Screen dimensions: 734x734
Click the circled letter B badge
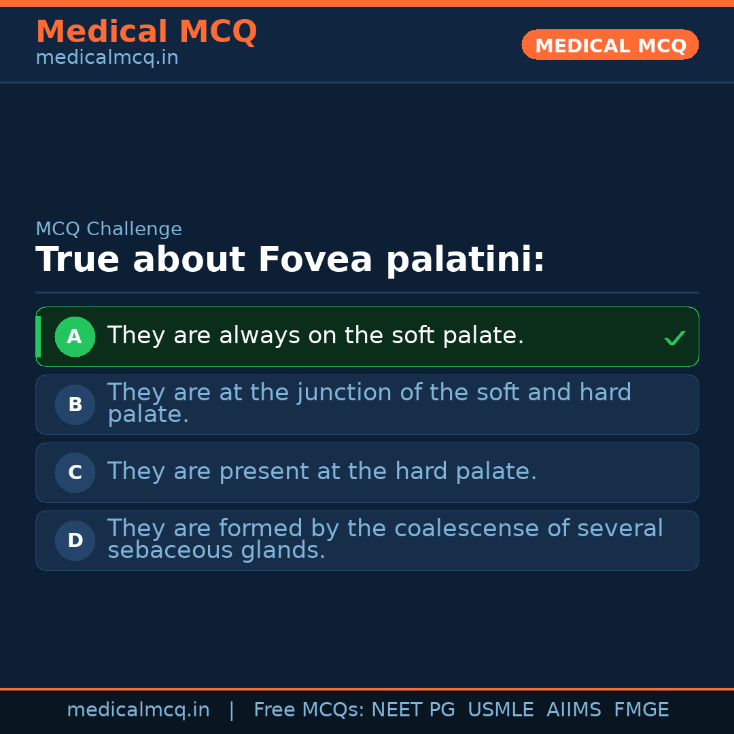[x=75, y=404]
